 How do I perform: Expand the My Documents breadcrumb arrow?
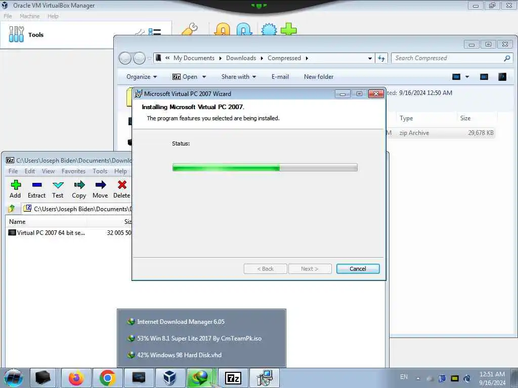(x=221, y=59)
